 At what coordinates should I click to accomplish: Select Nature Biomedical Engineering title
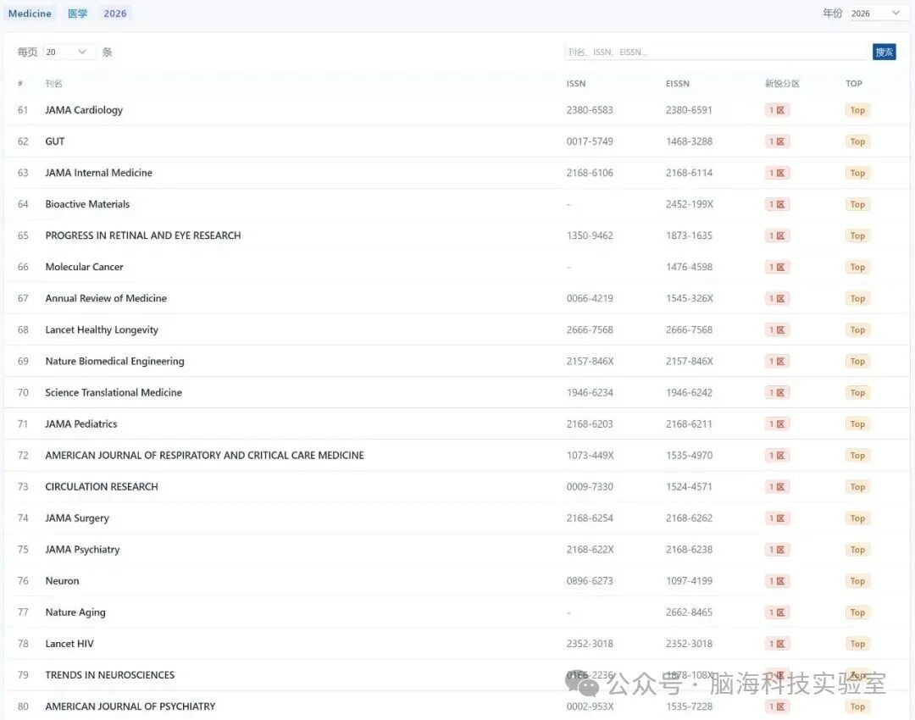(114, 361)
